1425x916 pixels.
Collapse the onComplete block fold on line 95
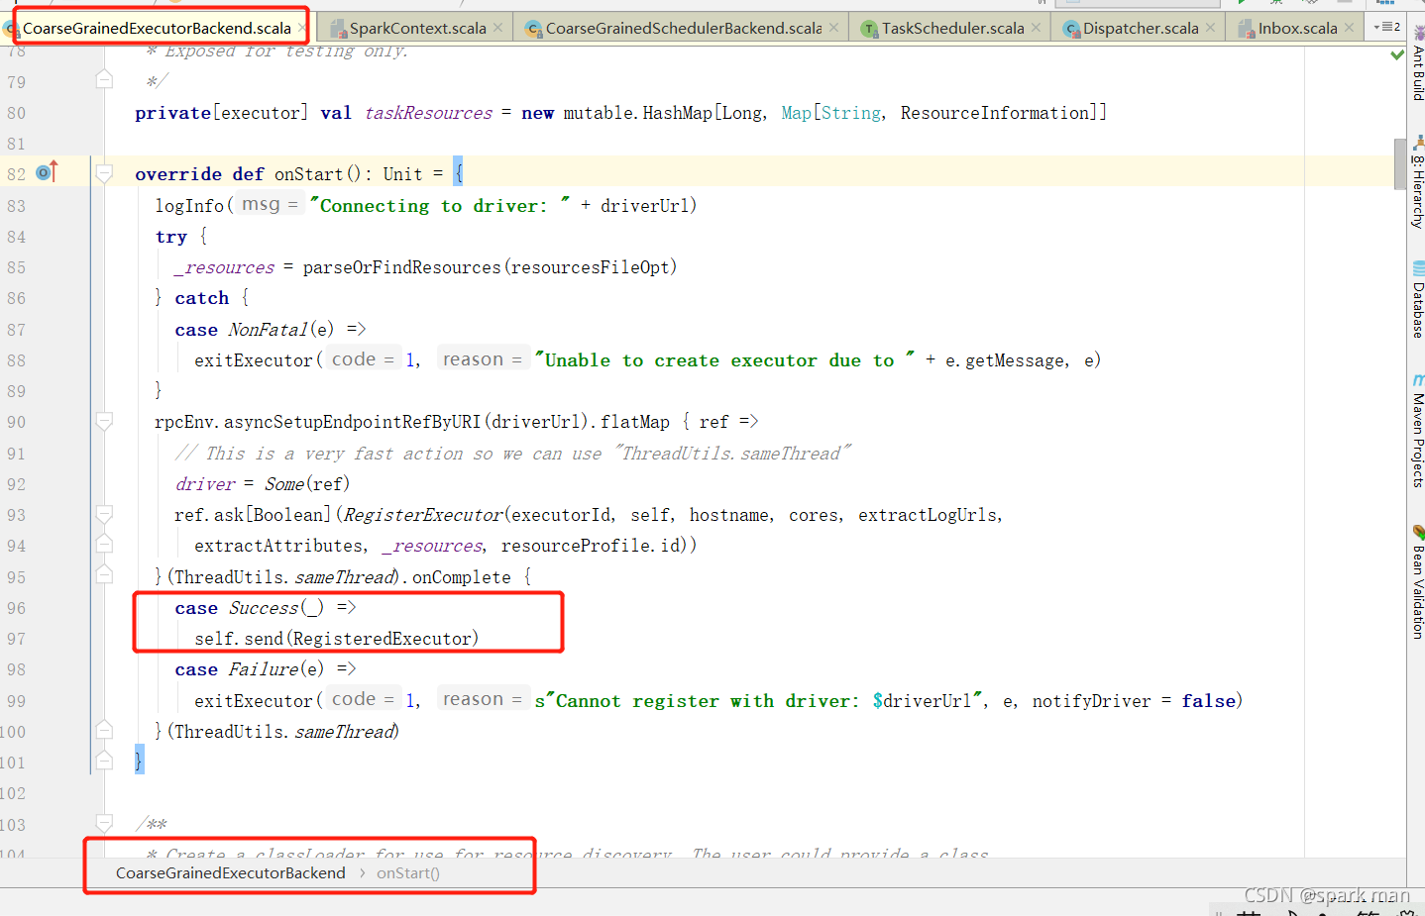(x=104, y=574)
